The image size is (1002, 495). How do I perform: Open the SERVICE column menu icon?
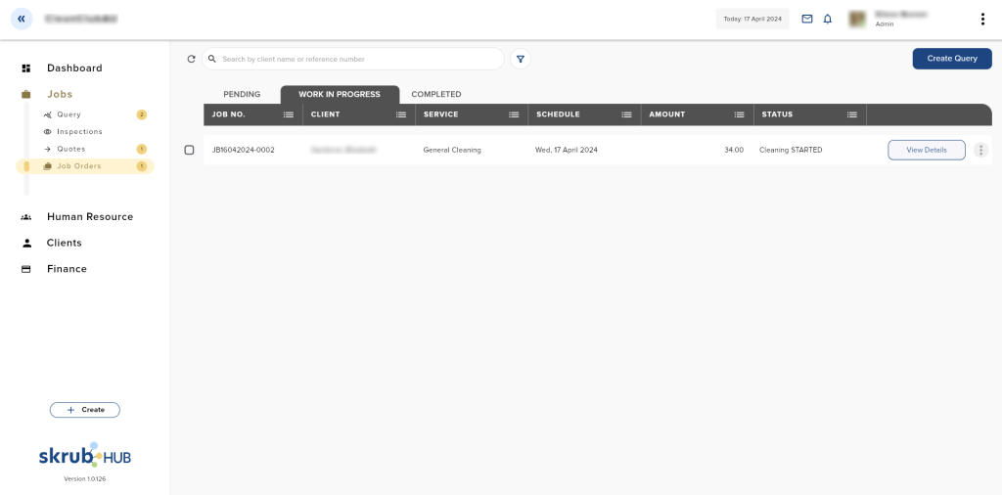(514, 114)
